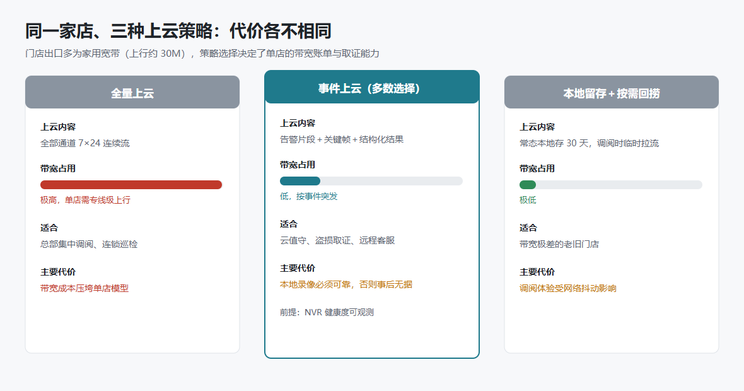Click 适合 label in 事件上云 card
744x391 pixels.
[x=289, y=225]
